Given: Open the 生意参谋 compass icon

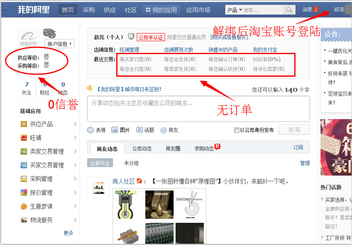Looking at the screenshot, I should pos(24,206).
